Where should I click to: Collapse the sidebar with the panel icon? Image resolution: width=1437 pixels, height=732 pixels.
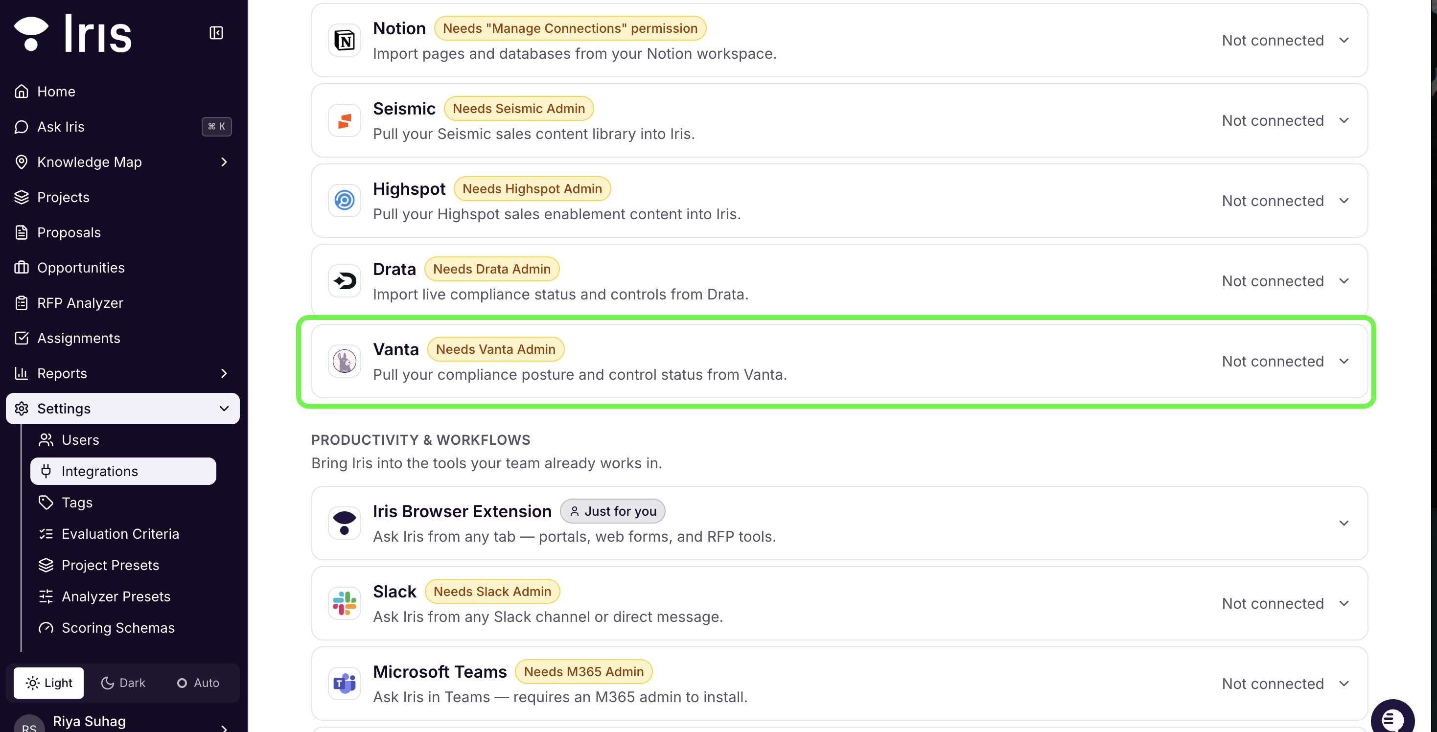tap(216, 33)
